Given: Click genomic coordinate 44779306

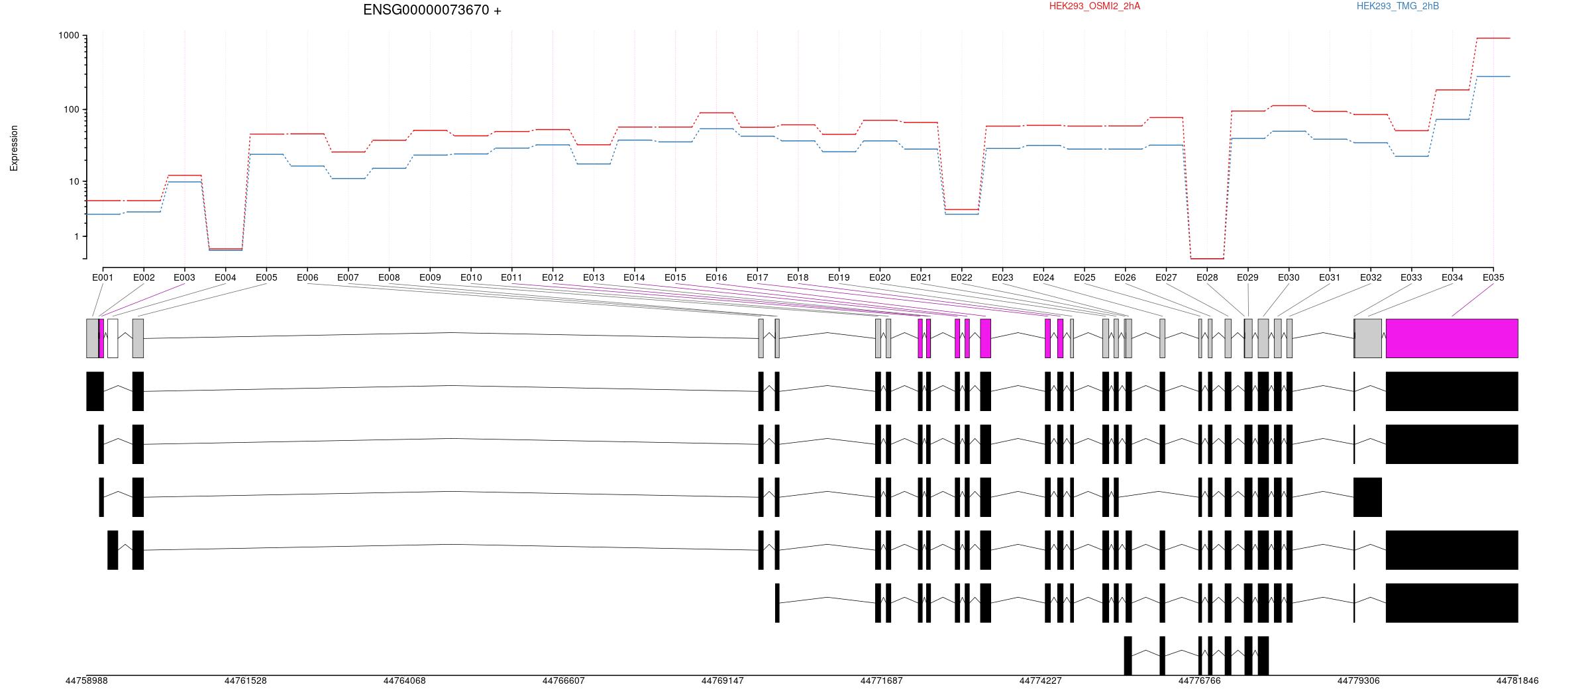Looking at the screenshot, I should 1359,680.
